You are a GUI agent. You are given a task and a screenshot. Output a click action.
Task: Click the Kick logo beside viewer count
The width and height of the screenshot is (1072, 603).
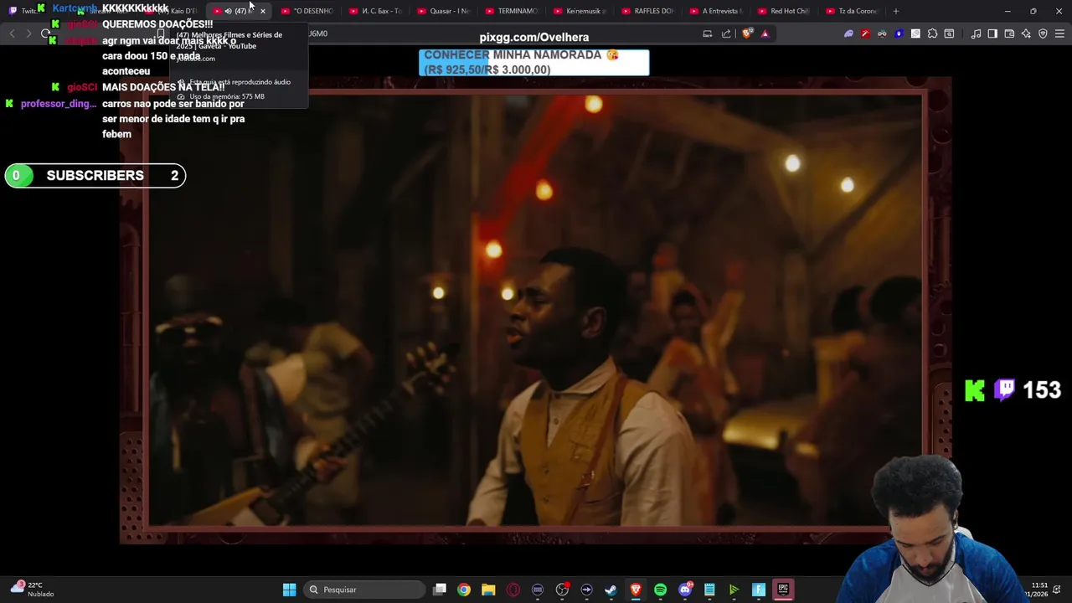point(975,390)
